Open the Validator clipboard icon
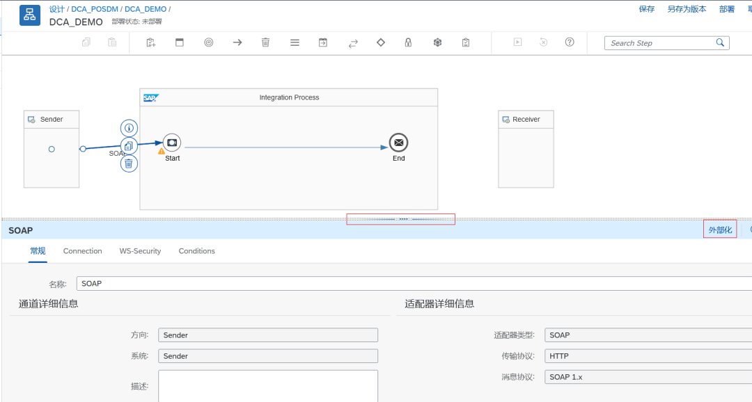This screenshot has width=752, height=402. click(x=466, y=42)
